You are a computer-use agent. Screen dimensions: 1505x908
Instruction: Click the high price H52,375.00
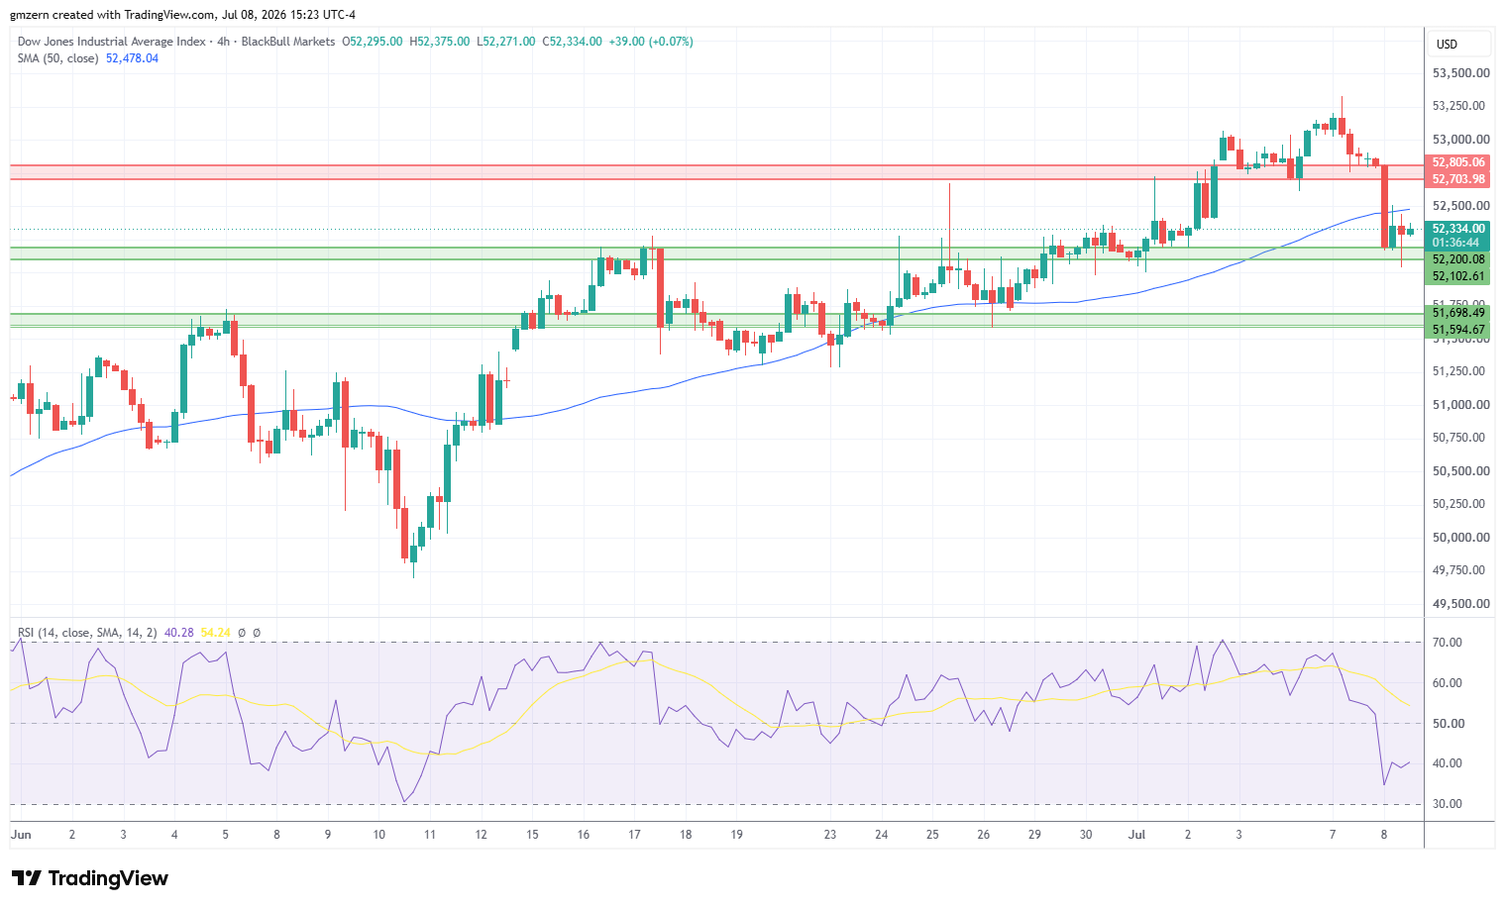coord(440,42)
